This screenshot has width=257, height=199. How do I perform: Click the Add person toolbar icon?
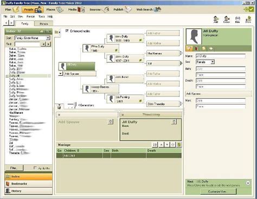(x=216, y=20)
